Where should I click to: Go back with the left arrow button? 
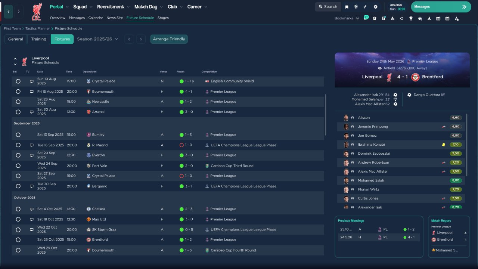click(x=9, y=12)
